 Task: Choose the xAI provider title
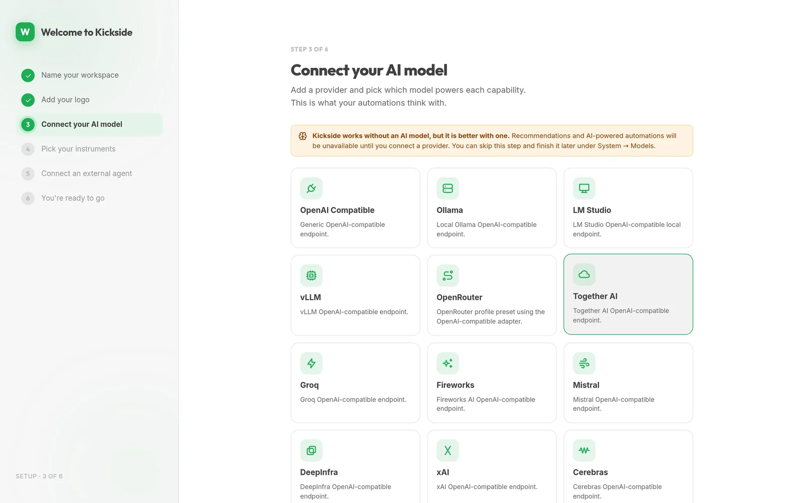(443, 473)
